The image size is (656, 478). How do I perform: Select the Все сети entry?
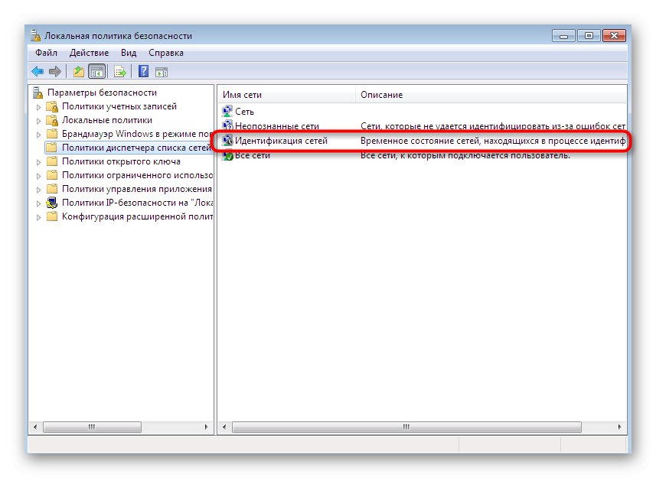click(253, 155)
